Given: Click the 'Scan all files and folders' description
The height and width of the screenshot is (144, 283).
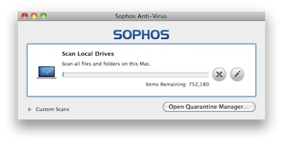Looking at the screenshot, I should pyautogui.click(x=106, y=64).
